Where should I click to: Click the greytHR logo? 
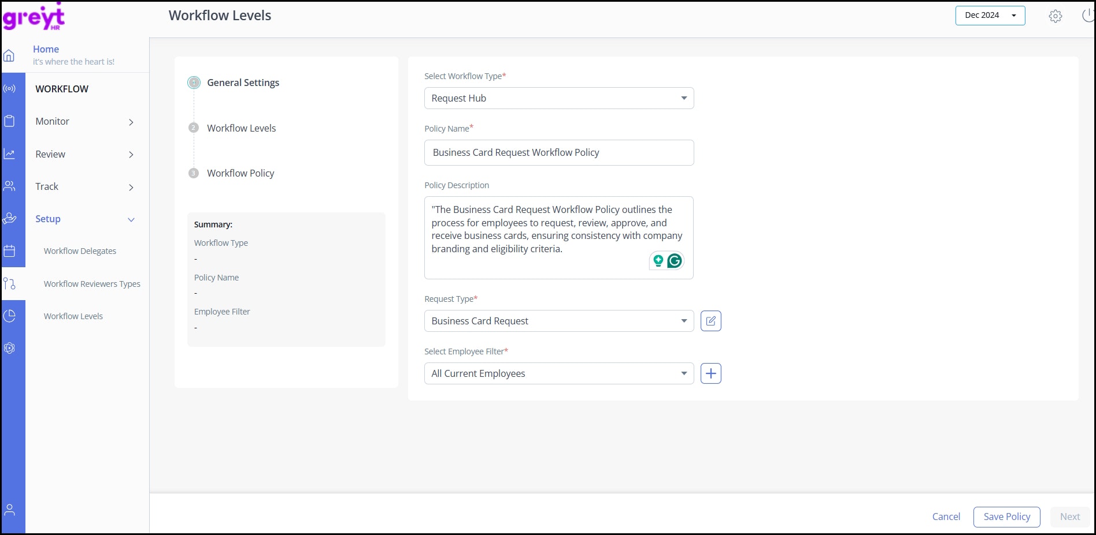(34, 16)
